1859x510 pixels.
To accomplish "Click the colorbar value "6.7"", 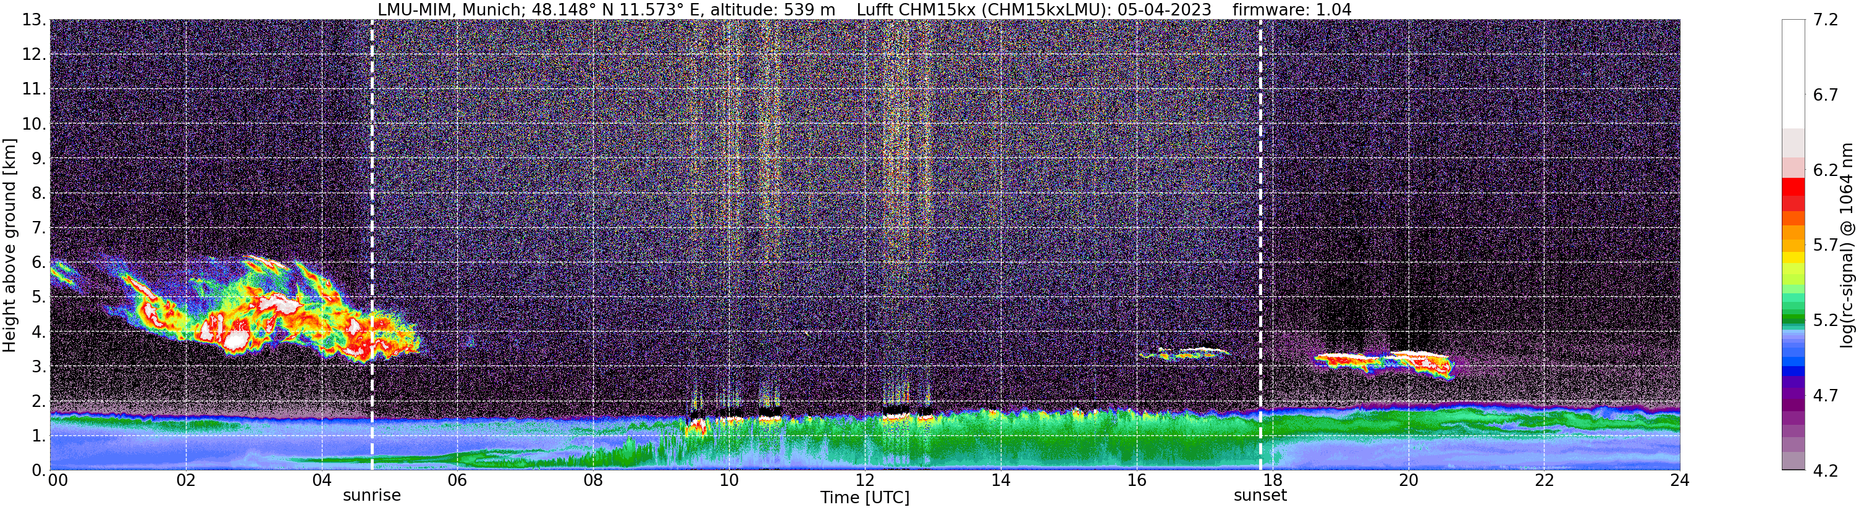I will [1826, 95].
